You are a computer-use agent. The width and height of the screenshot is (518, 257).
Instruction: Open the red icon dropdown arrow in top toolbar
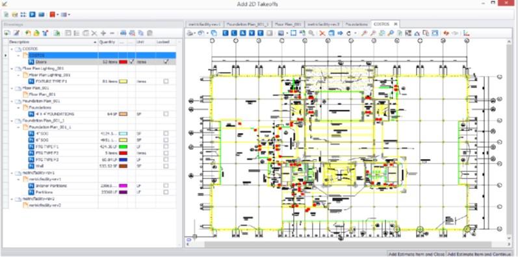tap(57, 14)
